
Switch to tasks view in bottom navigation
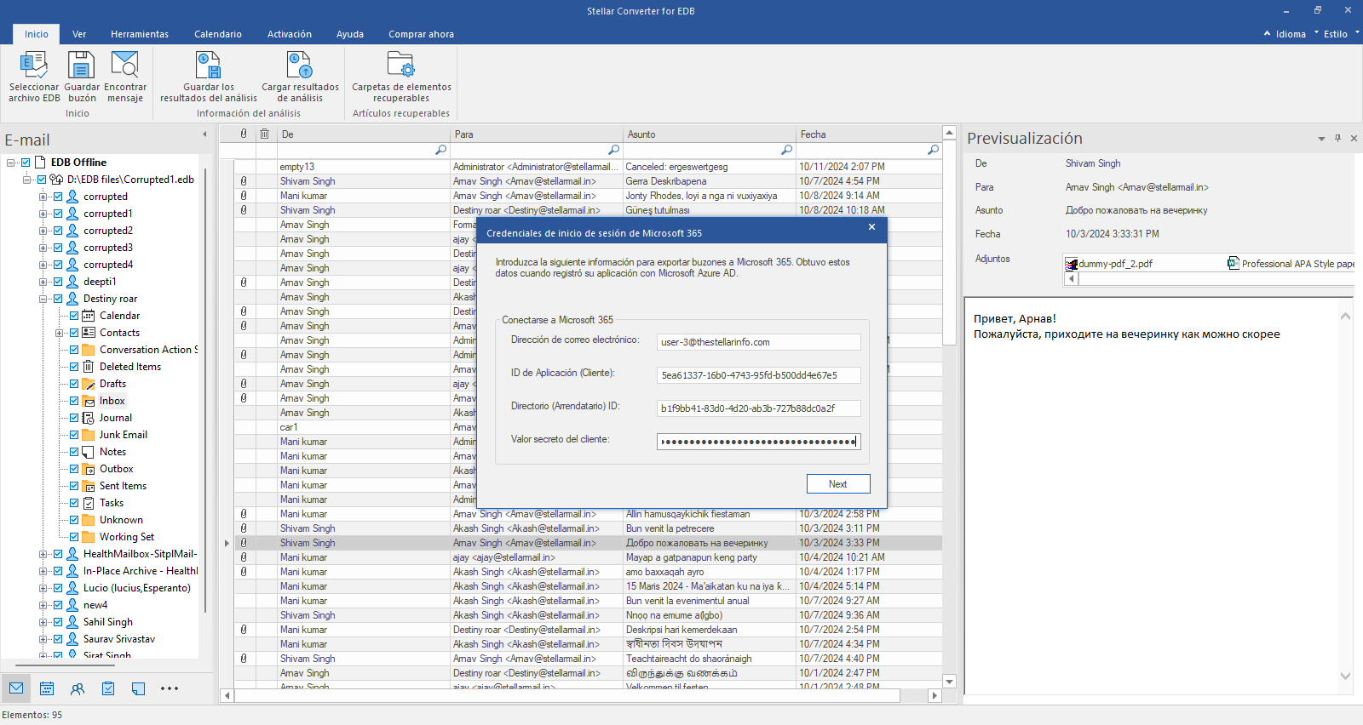click(x=108, y=688)
